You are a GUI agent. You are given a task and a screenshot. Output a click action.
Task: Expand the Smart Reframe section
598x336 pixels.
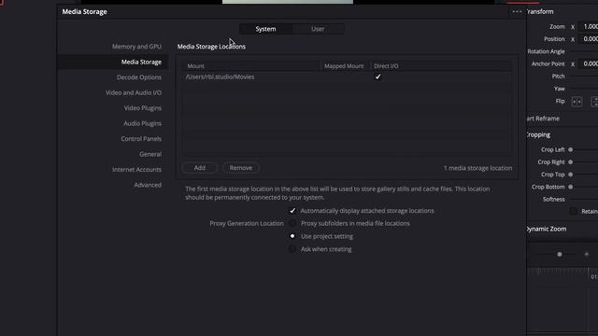[543, 119]
